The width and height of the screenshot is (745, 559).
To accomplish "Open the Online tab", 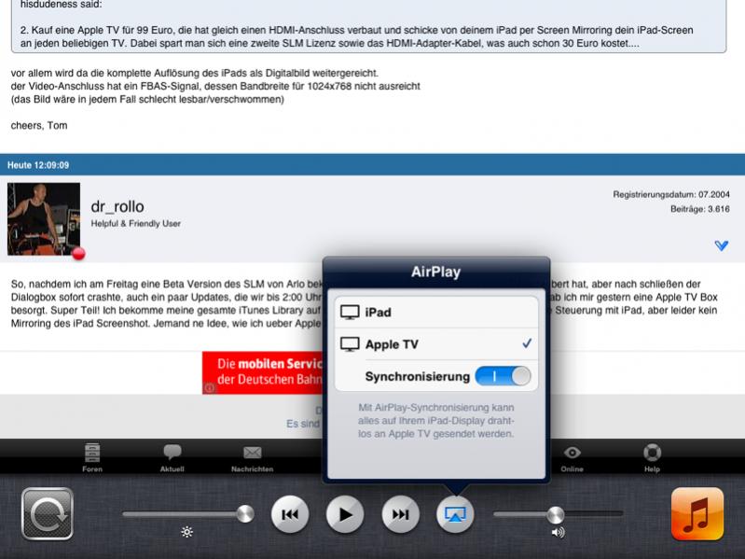I will [x=573, y=457].
